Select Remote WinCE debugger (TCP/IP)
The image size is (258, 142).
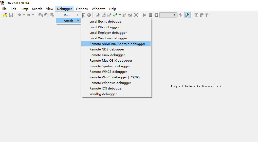[116, 77]
